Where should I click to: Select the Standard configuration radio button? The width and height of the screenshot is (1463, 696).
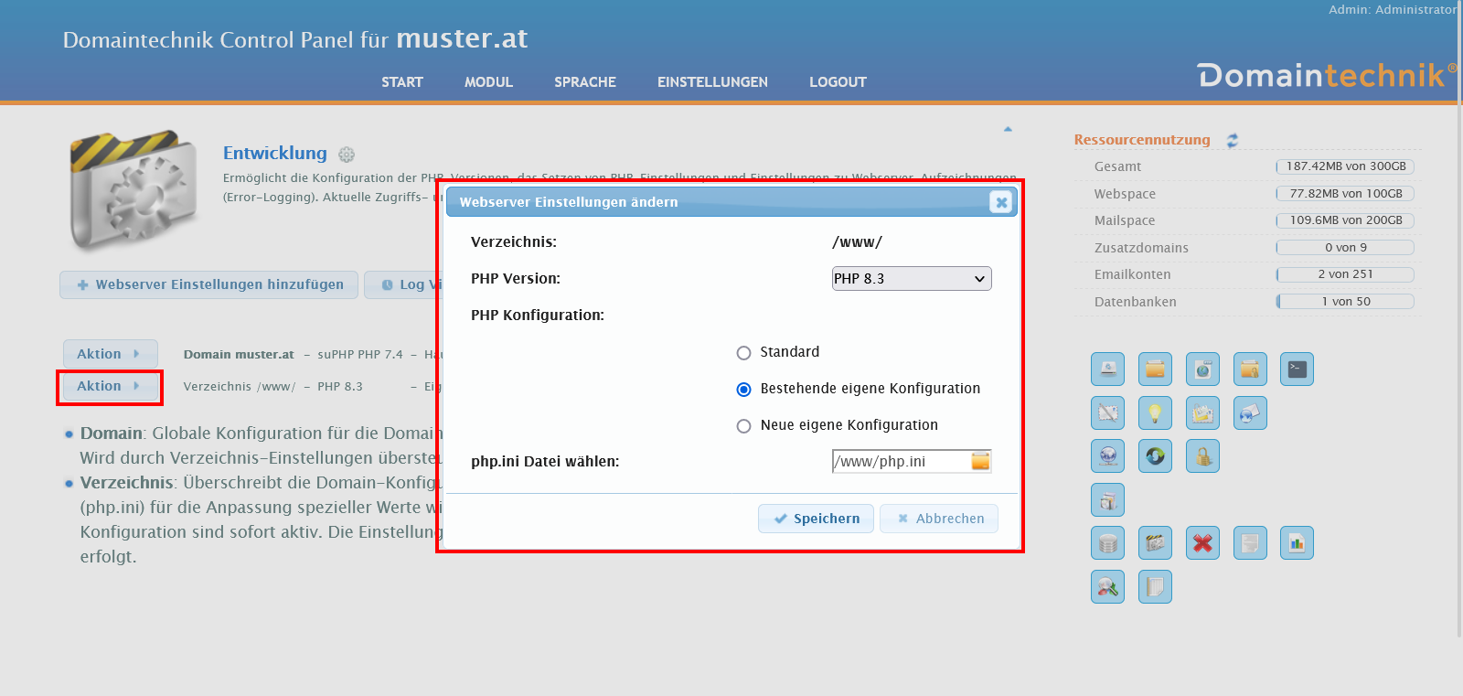click(743, 353)
